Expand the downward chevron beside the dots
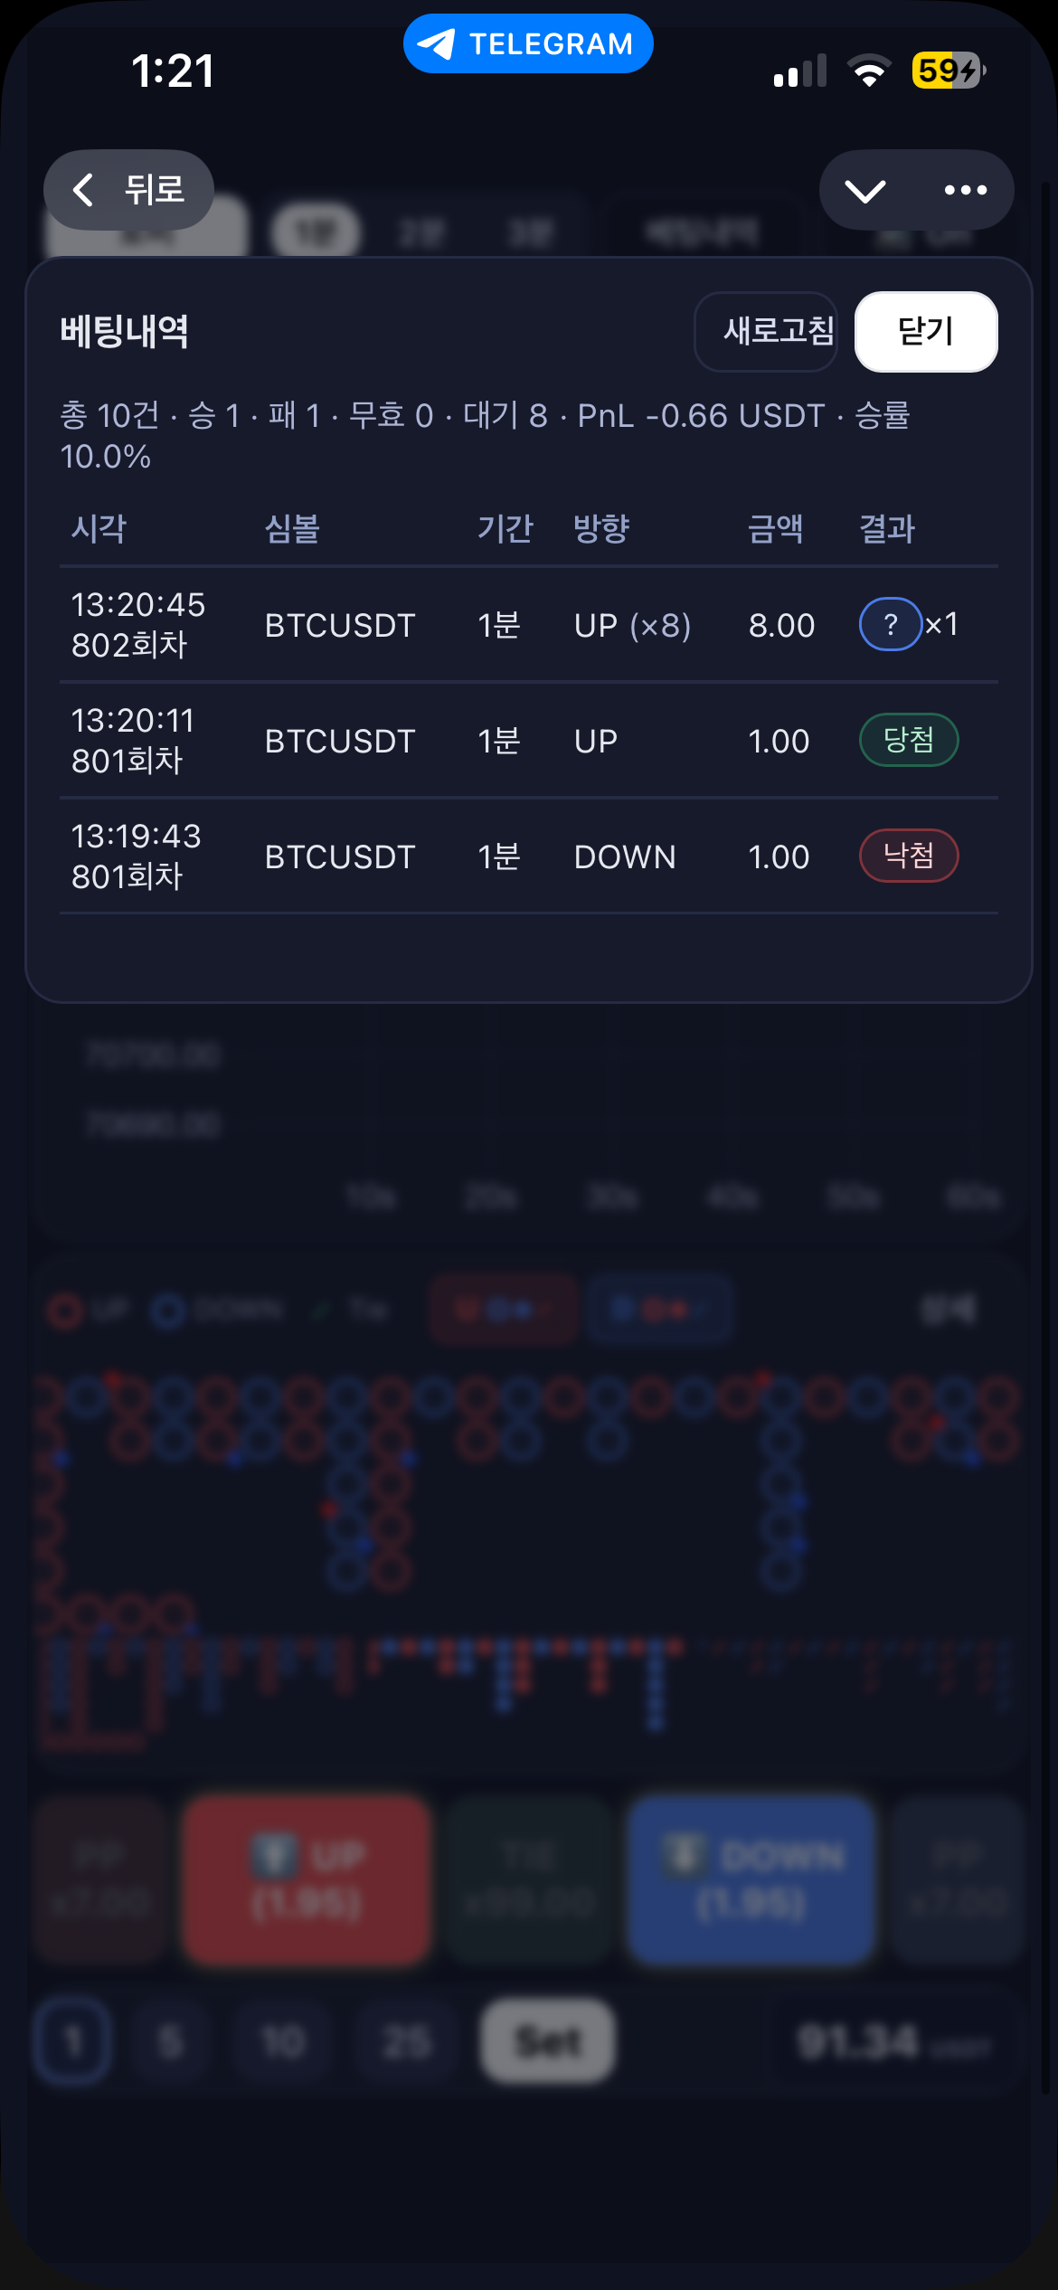The width and height of the screenshot is (1058, 2290). click(x=864, y=190)
